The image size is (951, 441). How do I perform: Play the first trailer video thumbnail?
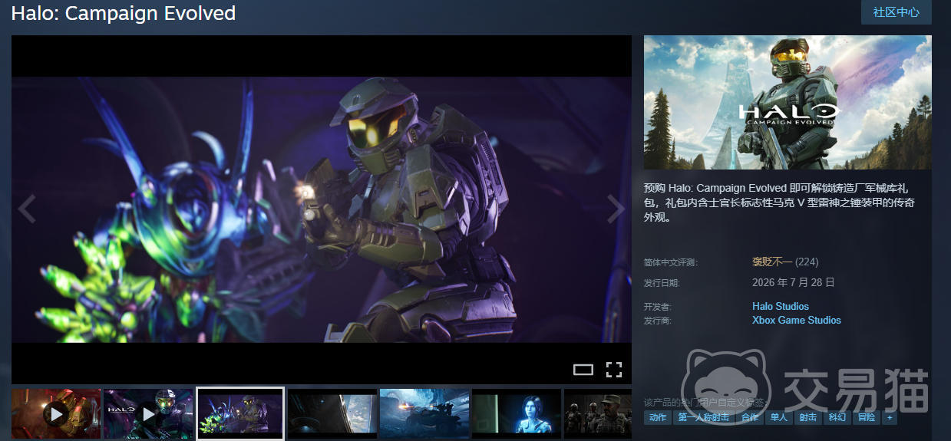pyautogui.click(x=56, y=414)
